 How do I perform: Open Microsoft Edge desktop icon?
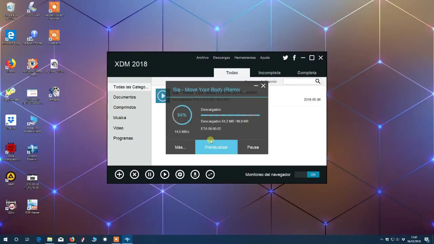[x=11, y=38]
